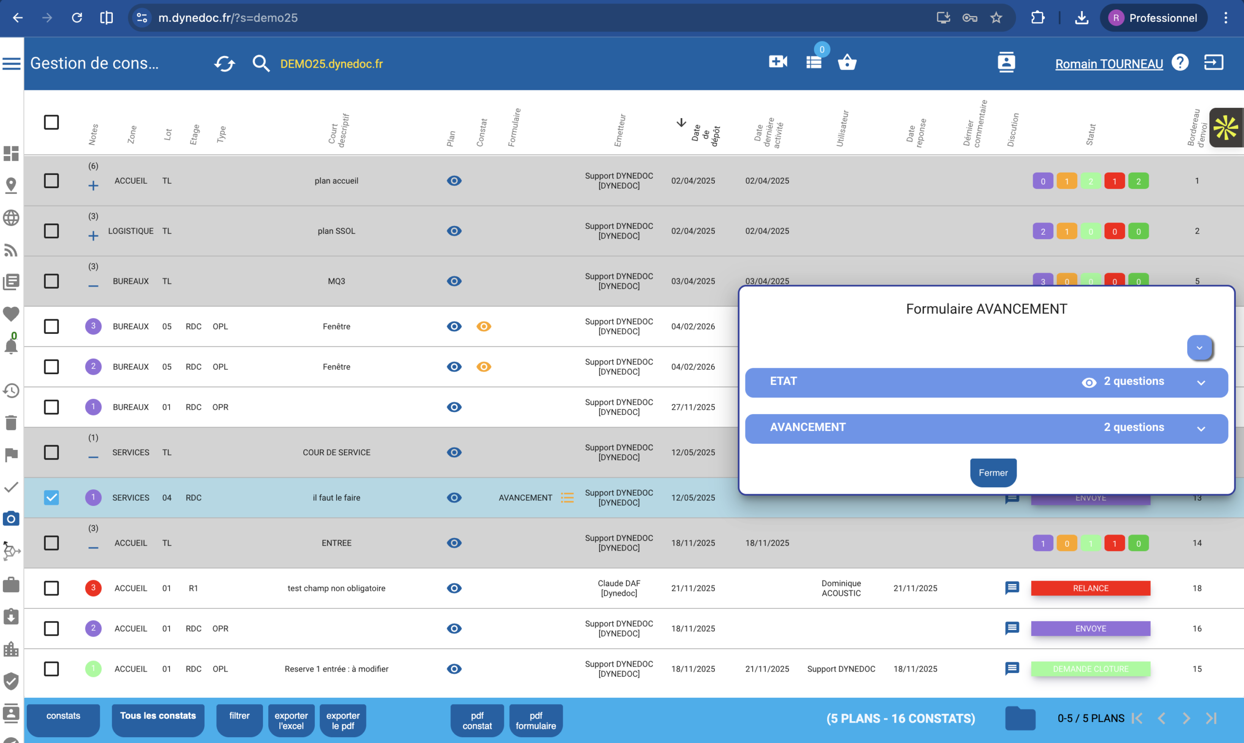Open Romain TOURNEAU profile link
The image size is (1244, 743).
click(x=1108, y=64)
